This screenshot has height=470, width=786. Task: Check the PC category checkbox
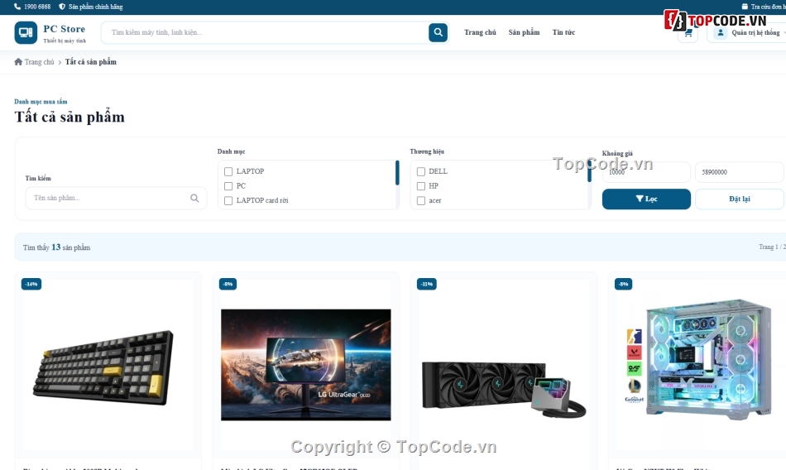tap(228, 186)
